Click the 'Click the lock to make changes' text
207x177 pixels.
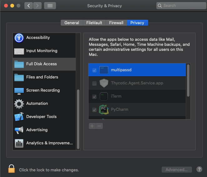[49, 170]
